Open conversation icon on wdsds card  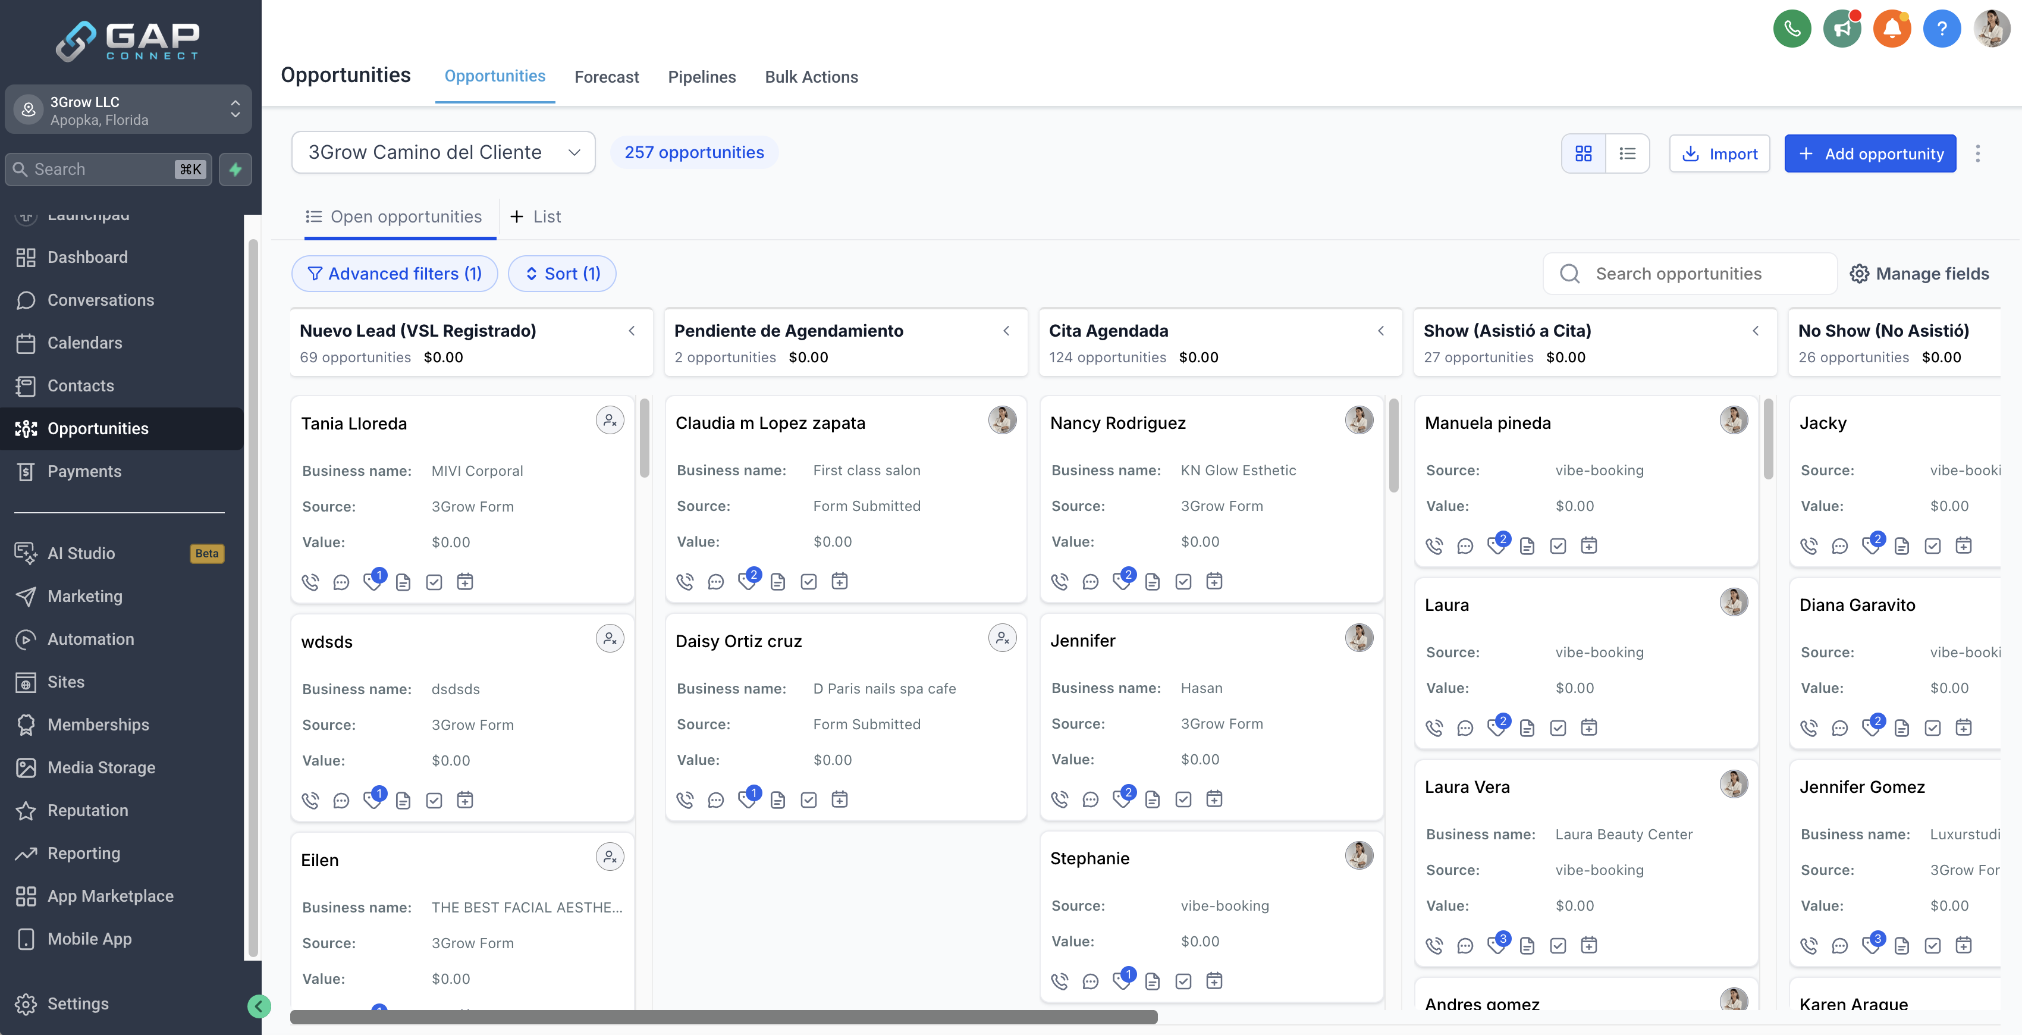tap(341, 800)
